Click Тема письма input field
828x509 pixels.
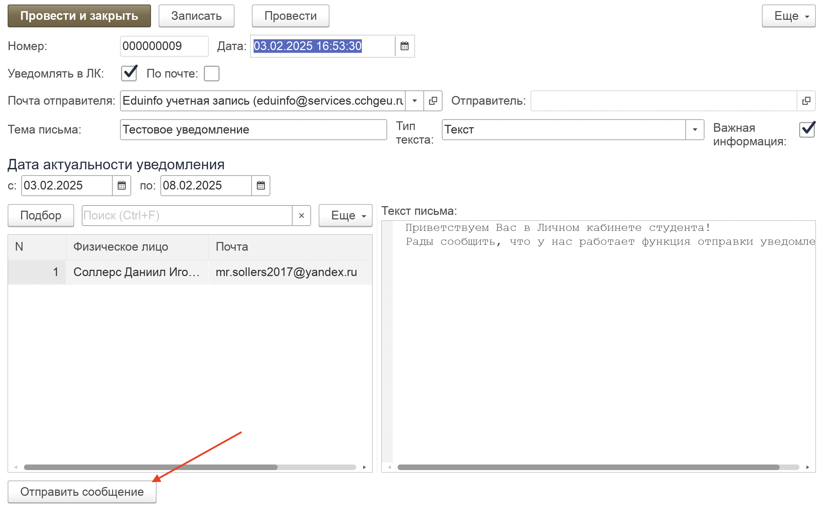(253, 130)
